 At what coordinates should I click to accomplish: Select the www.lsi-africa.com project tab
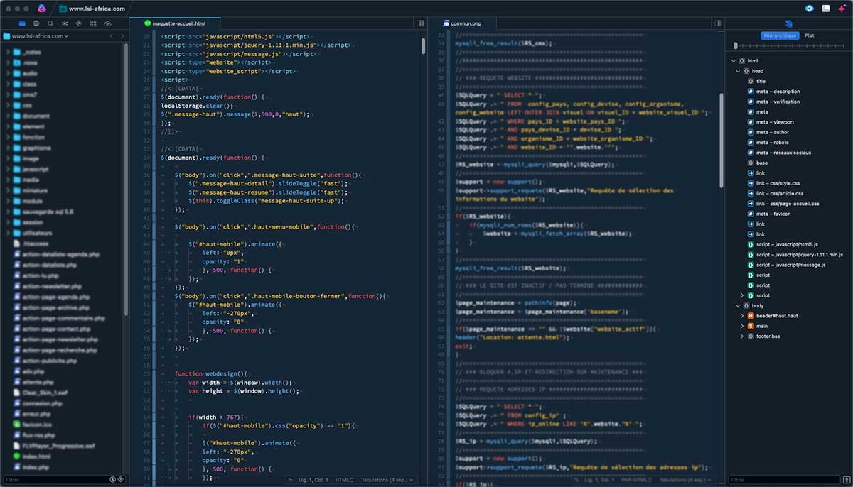[x=92, y=9]
